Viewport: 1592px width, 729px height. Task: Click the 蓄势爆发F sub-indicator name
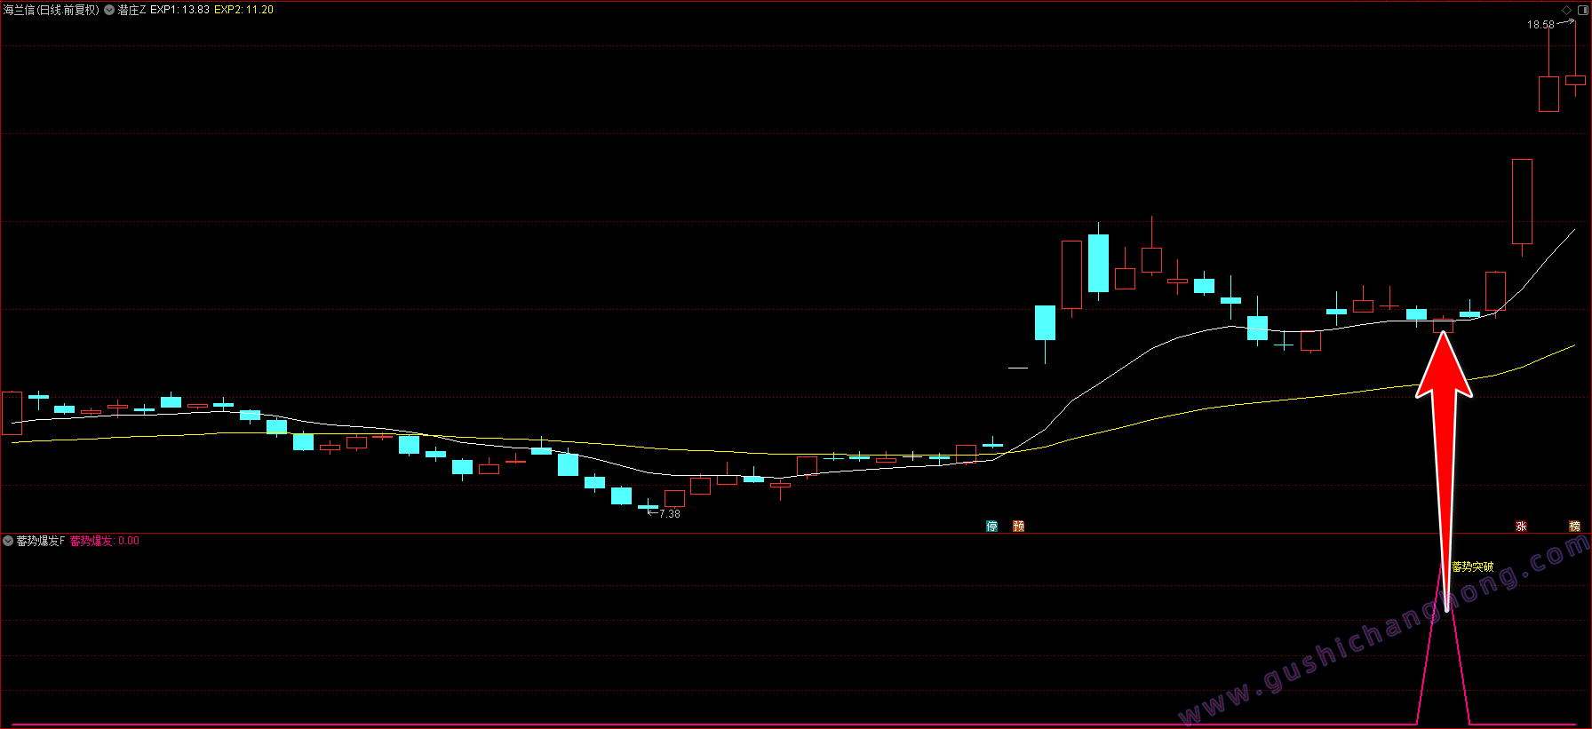pos(41,541)
